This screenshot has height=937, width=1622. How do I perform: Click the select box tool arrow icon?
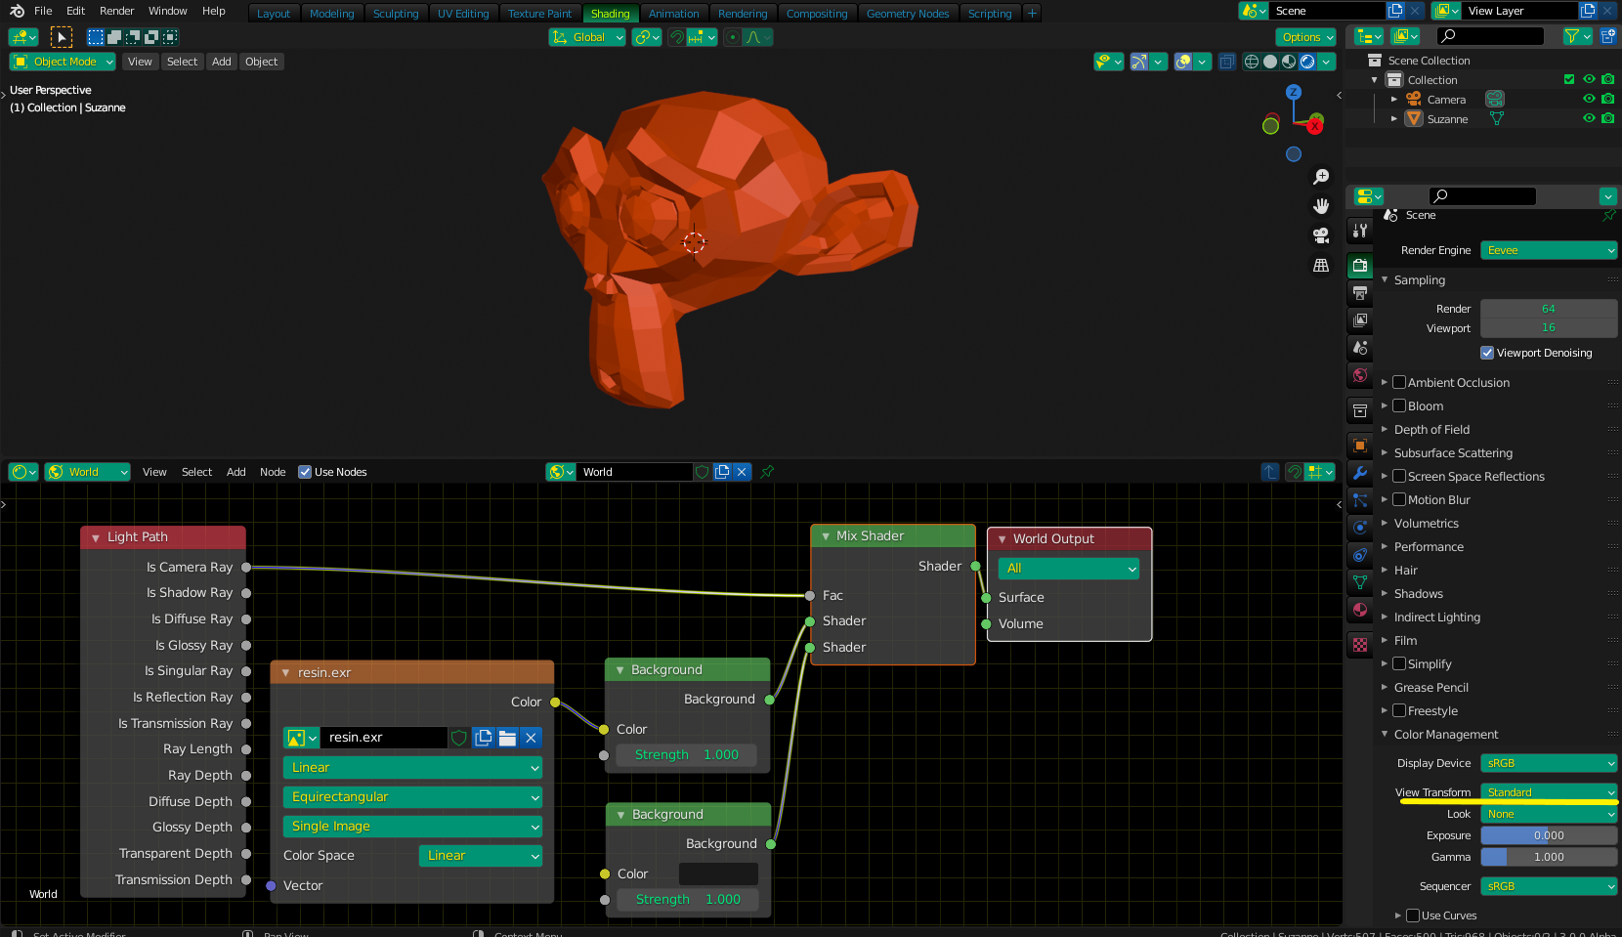pyautogui.click(x=62, y=37)
